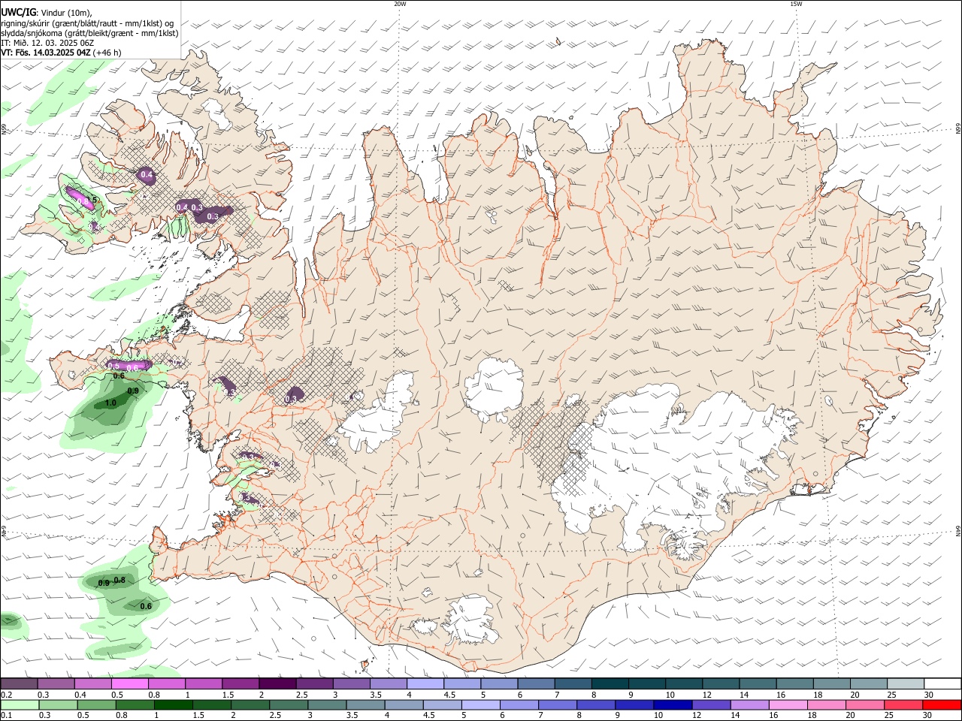Click the darkest purple swatch labeled 2 in upper legend

[x=277, y=683]
